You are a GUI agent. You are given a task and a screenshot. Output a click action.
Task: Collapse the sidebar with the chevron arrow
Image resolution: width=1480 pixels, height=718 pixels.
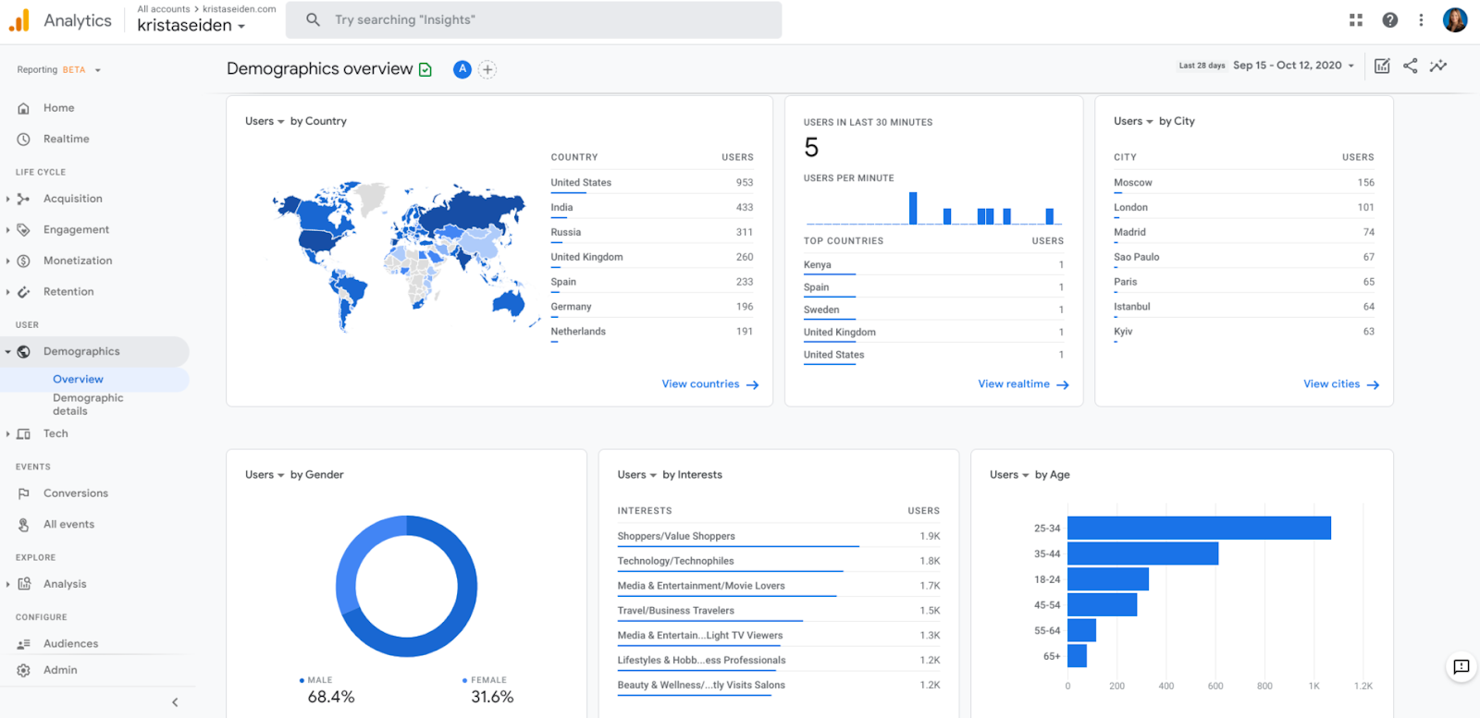175,702
